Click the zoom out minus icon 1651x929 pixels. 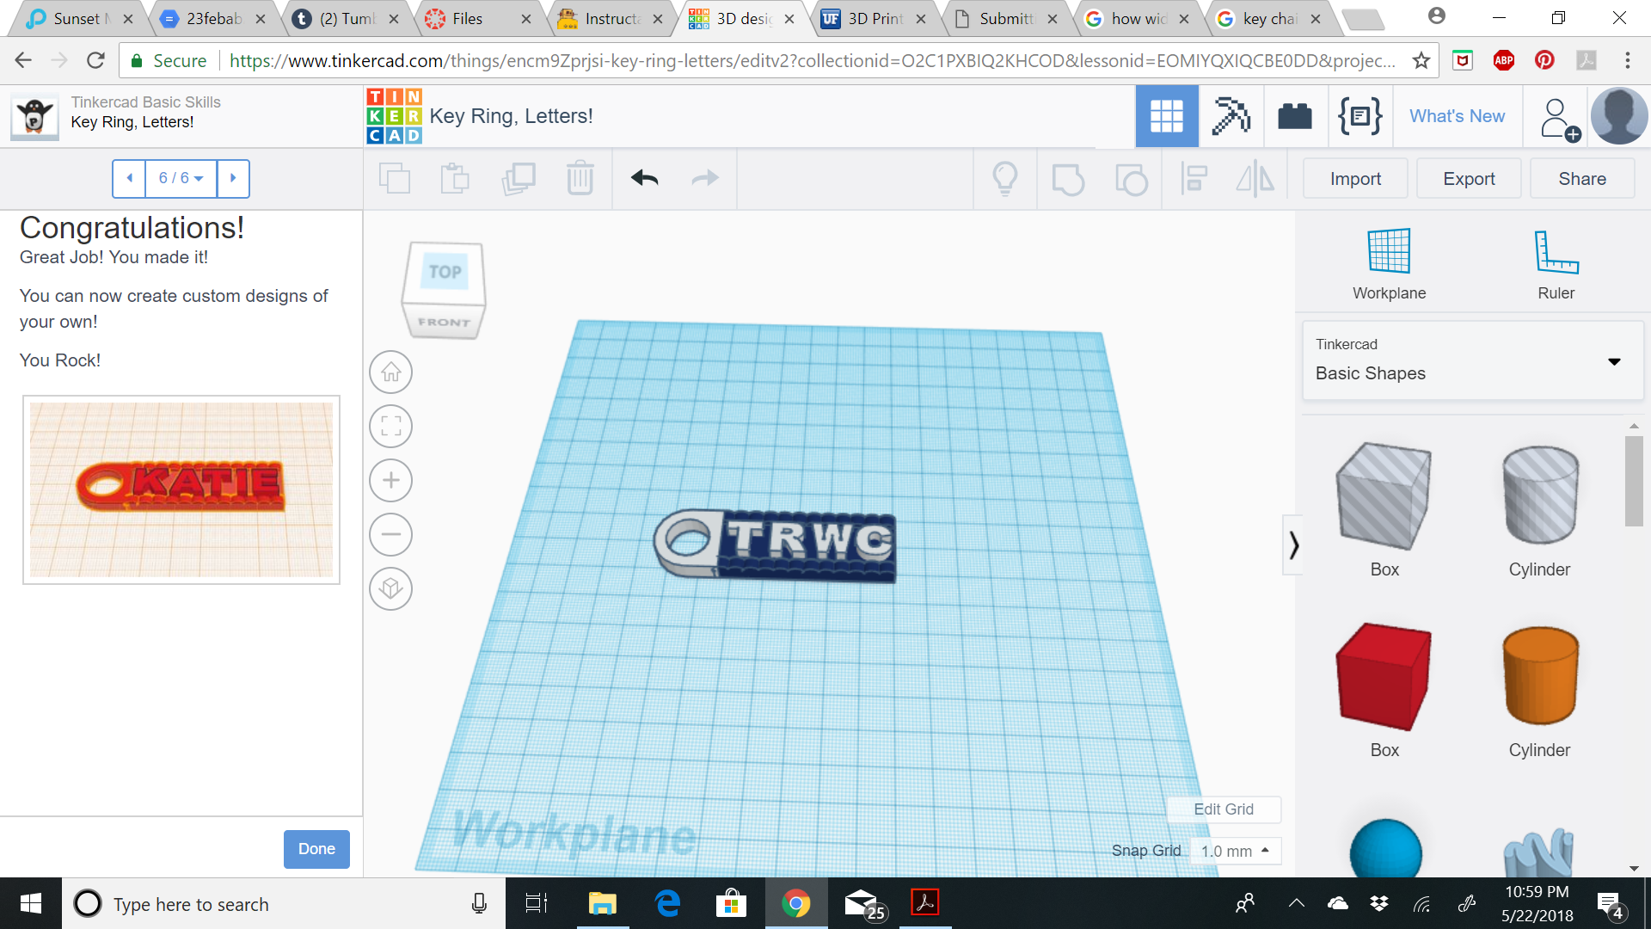pyautogui.click(x=391, y=535)
